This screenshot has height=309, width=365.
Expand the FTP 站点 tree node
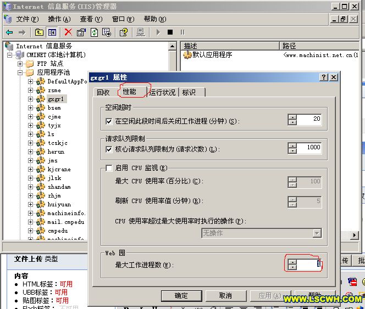pos(20,64)
